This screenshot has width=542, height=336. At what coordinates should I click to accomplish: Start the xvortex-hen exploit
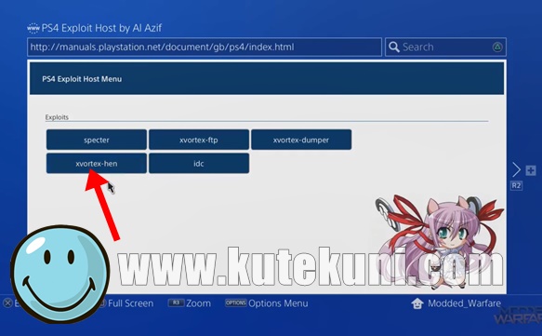click(x=97, y=163)
